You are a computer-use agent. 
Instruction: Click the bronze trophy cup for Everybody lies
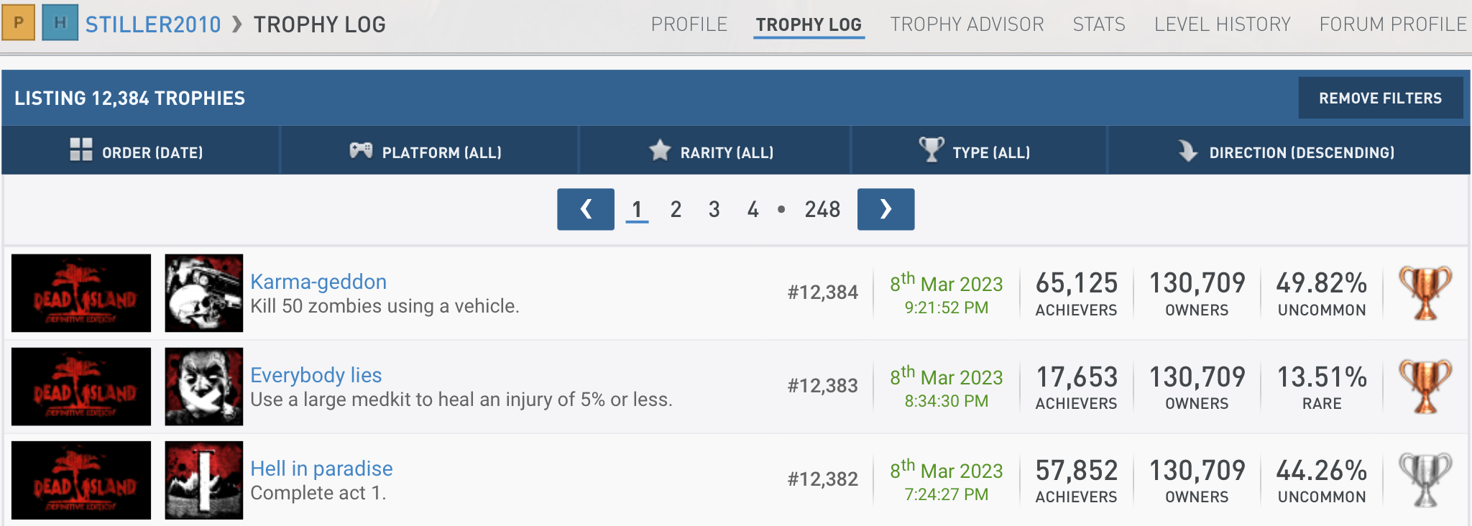1425,386
